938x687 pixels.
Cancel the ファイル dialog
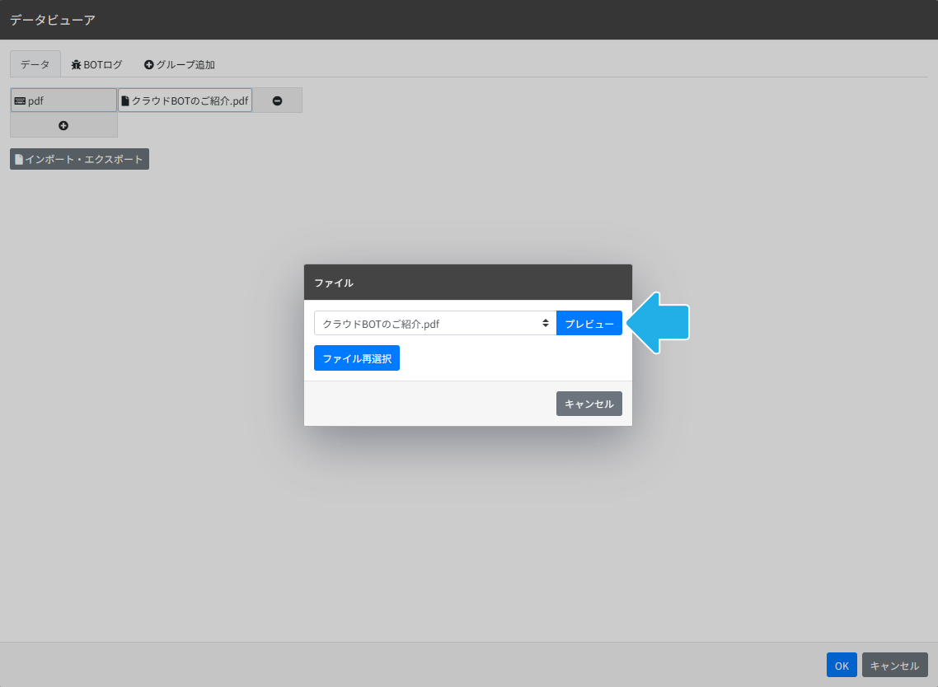point(589,404)
